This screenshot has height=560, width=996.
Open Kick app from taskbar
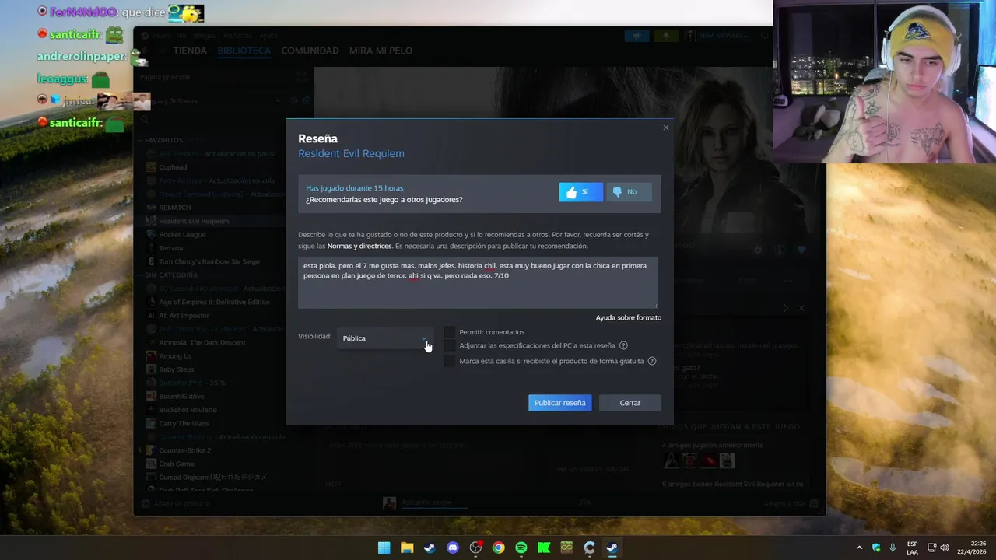click(x=544, y=548)
